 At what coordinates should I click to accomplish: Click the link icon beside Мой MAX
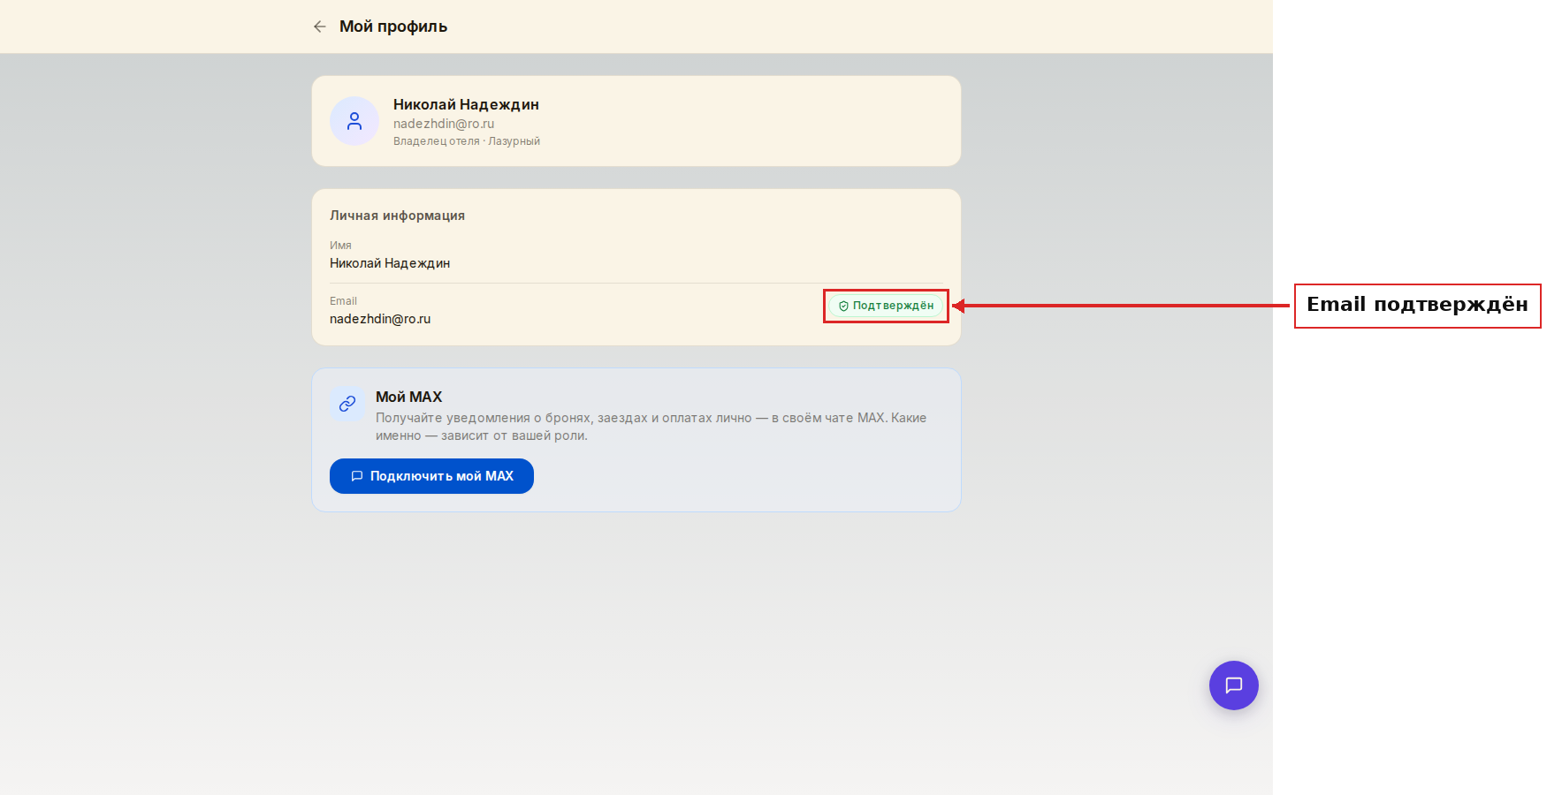347,404
